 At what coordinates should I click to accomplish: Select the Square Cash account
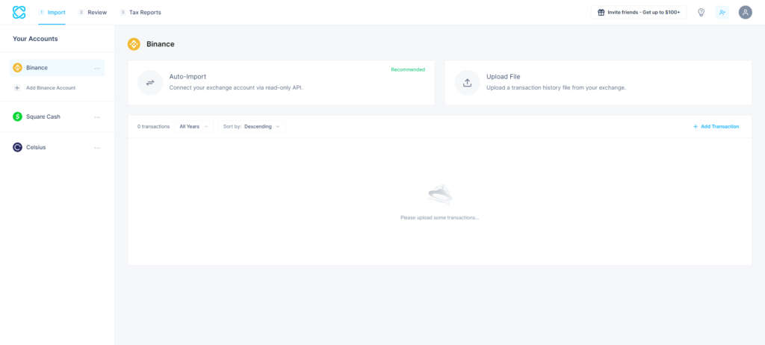[x=57, y=116]
